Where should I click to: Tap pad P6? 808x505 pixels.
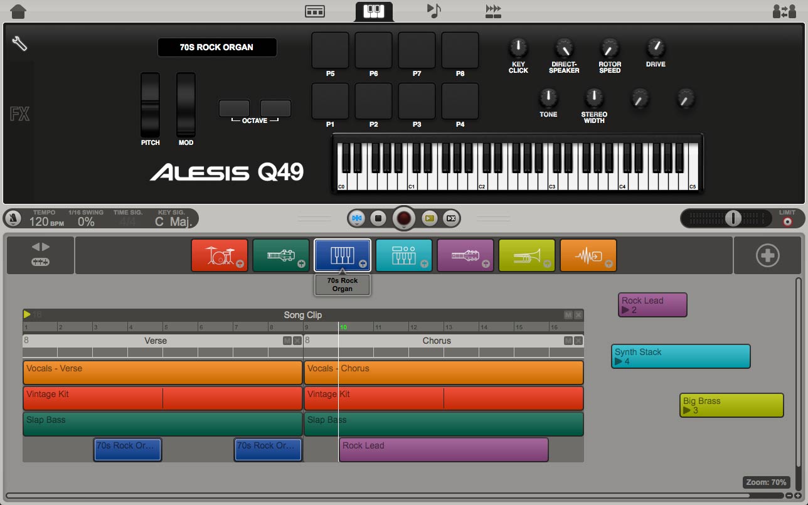point(373,50)
